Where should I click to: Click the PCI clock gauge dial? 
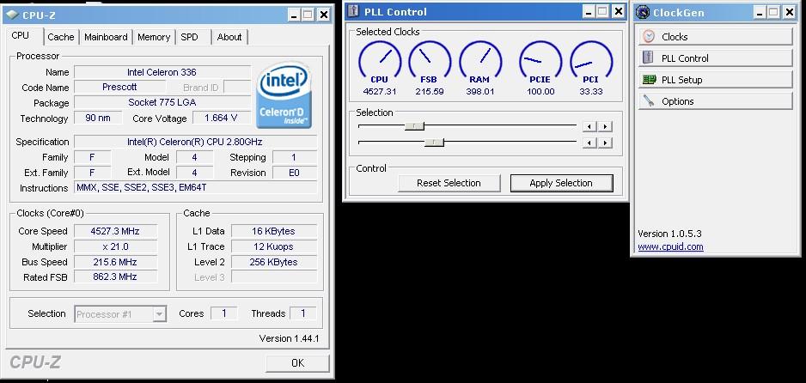[591, 60]
